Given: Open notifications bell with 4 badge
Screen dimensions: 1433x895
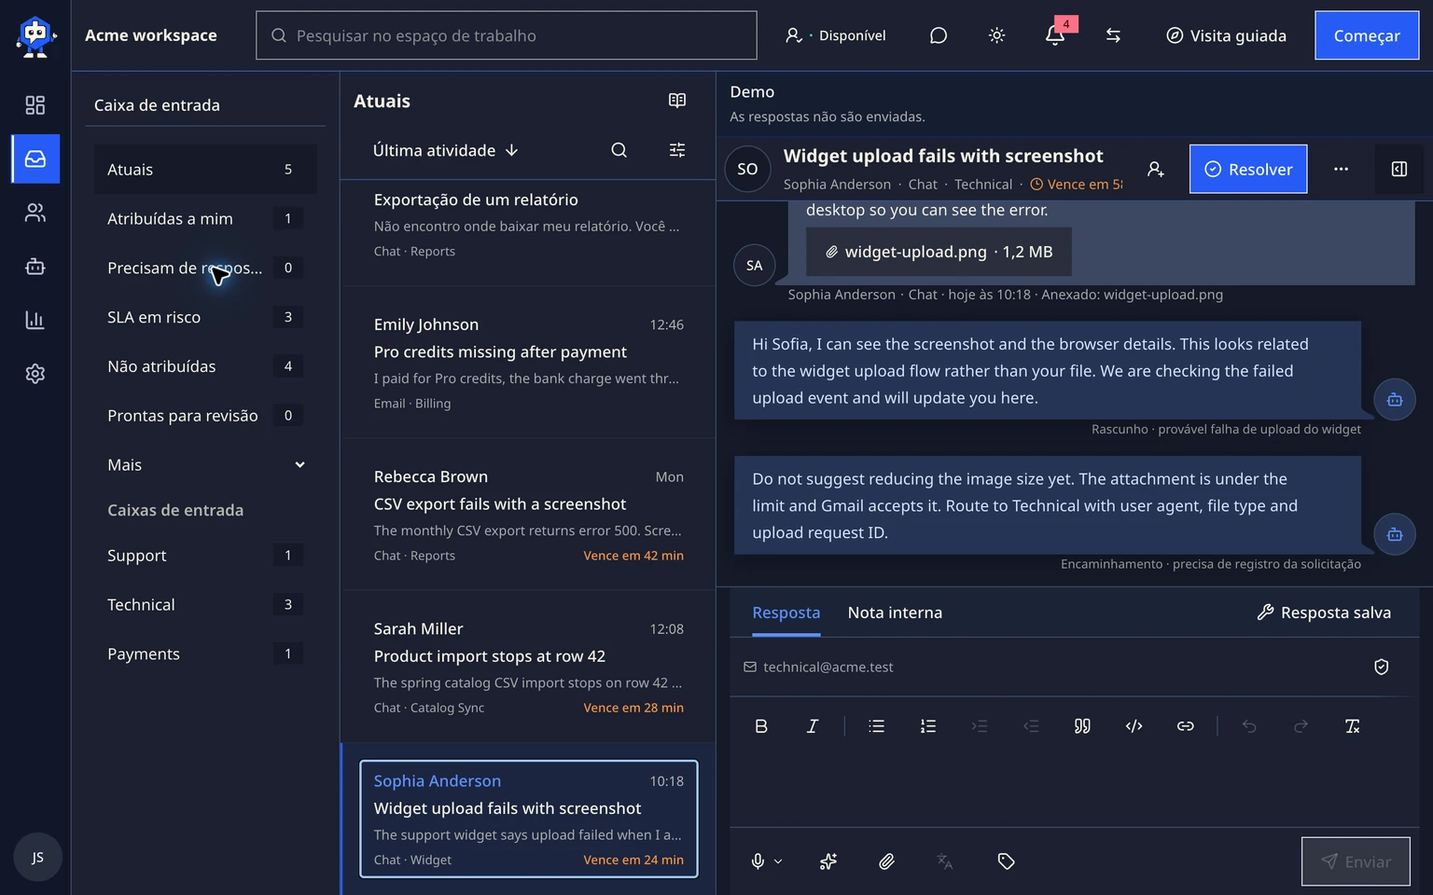Looking at the screenshot, I should tap(1055, 35).
